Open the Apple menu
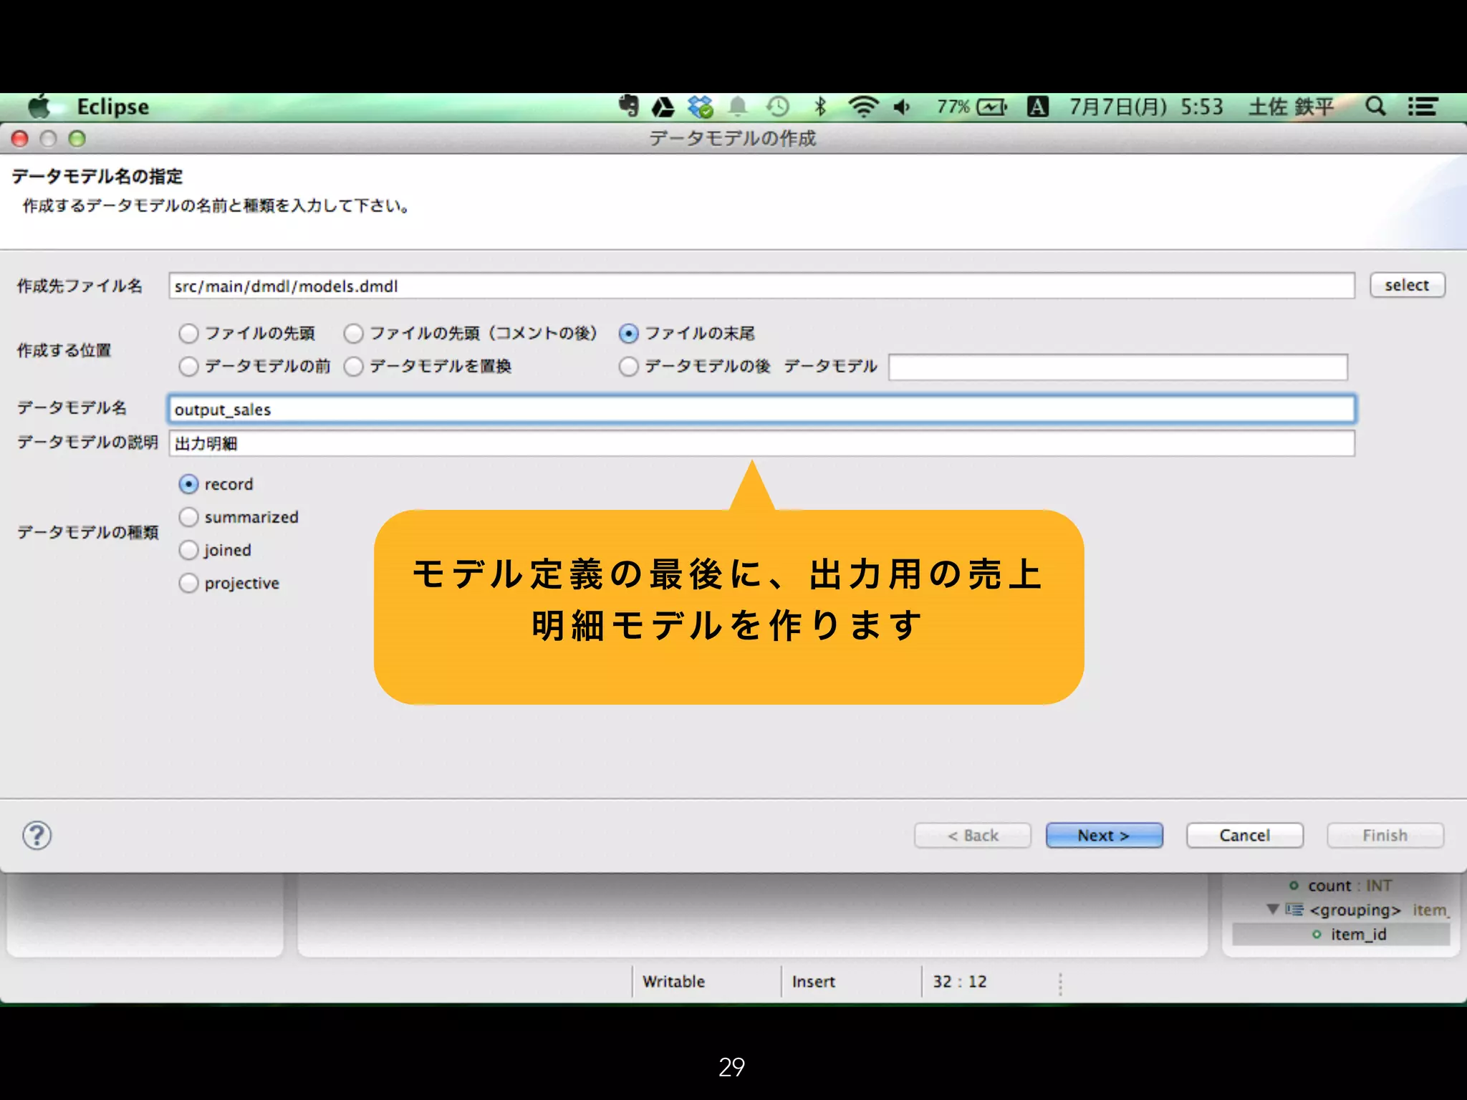 (x=39, y=107)
